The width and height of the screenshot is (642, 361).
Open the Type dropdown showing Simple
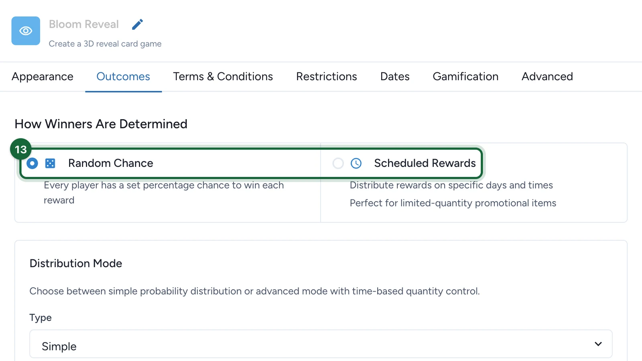(x=321, y=344)
